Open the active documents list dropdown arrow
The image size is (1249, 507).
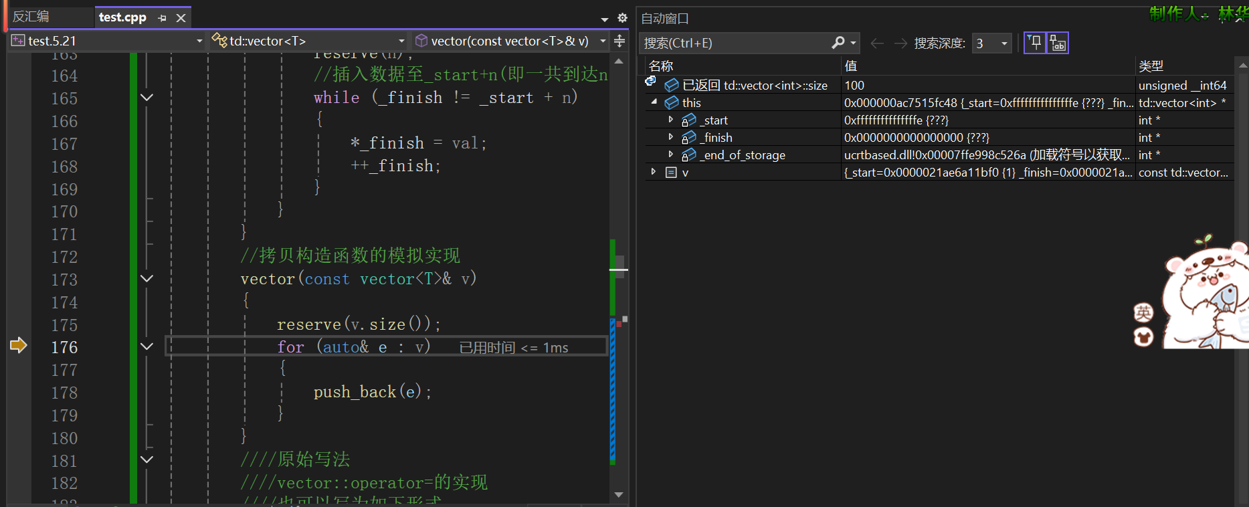605,19
